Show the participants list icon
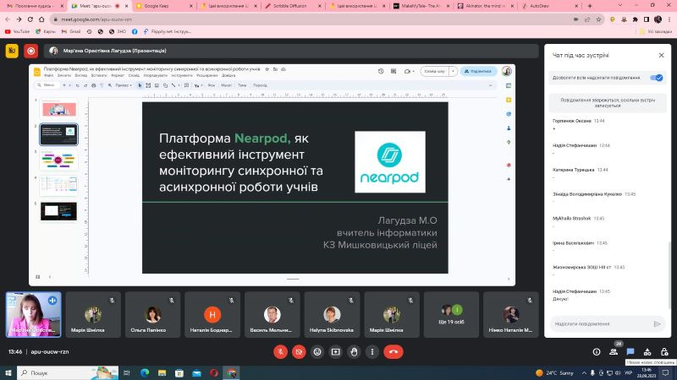This screenshot has width=677, height=380. (613, 351)
